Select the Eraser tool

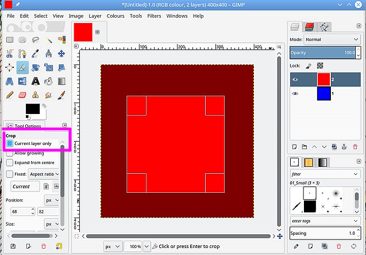click(23, 95)
